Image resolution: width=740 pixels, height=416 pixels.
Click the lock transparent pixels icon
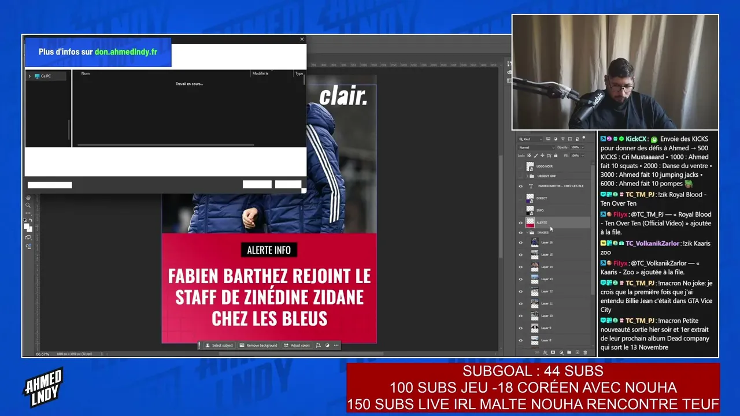(529, 155)
